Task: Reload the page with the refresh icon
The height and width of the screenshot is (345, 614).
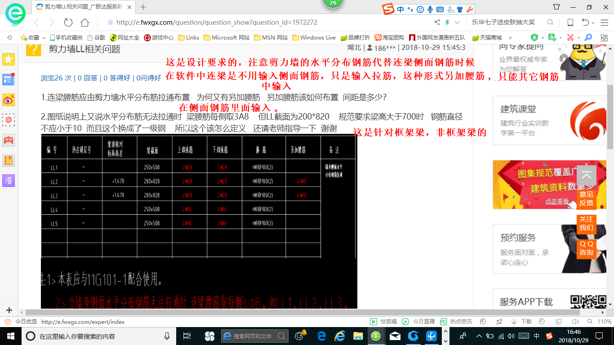Action: [x=68, y=22]
